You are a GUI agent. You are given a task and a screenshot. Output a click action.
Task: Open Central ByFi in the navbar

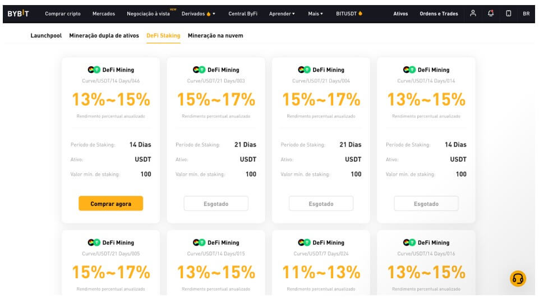click(x=243, y=14)
